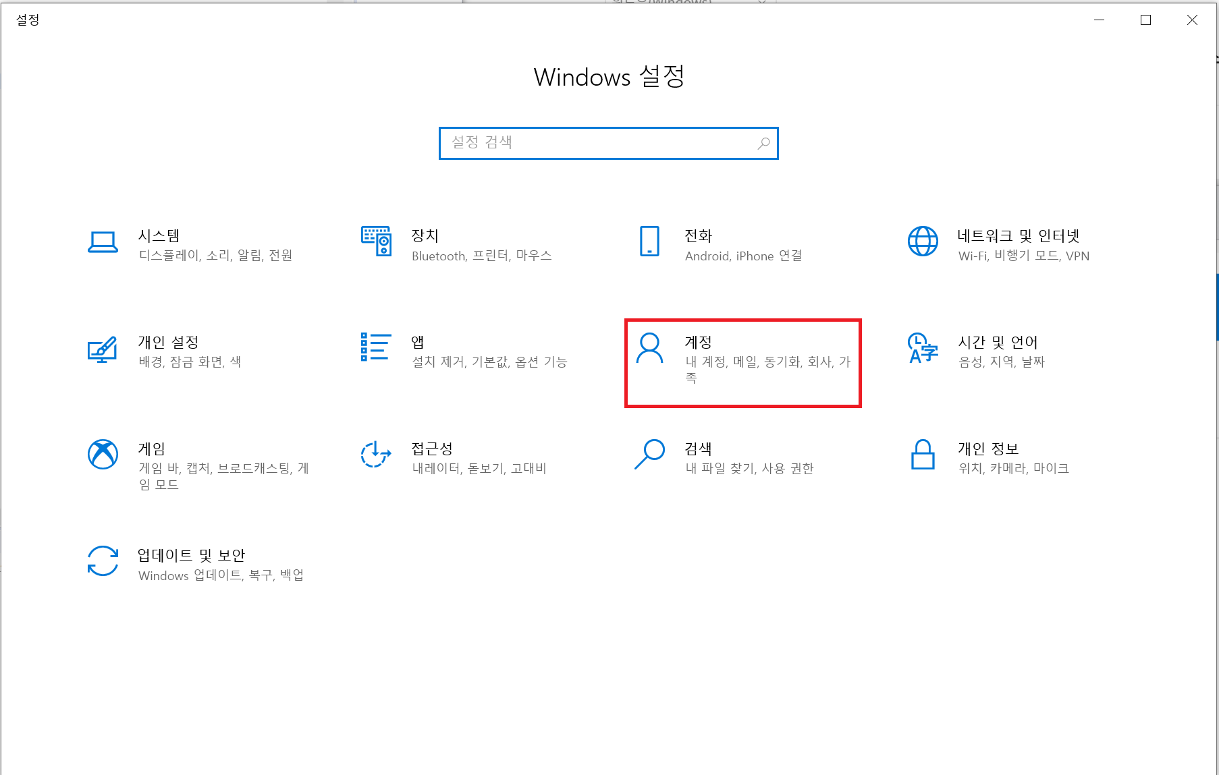1219x775 pixels.
Task: Open the Privacy (개인 정보) lock icon
Action: click(x=923, y=454)
